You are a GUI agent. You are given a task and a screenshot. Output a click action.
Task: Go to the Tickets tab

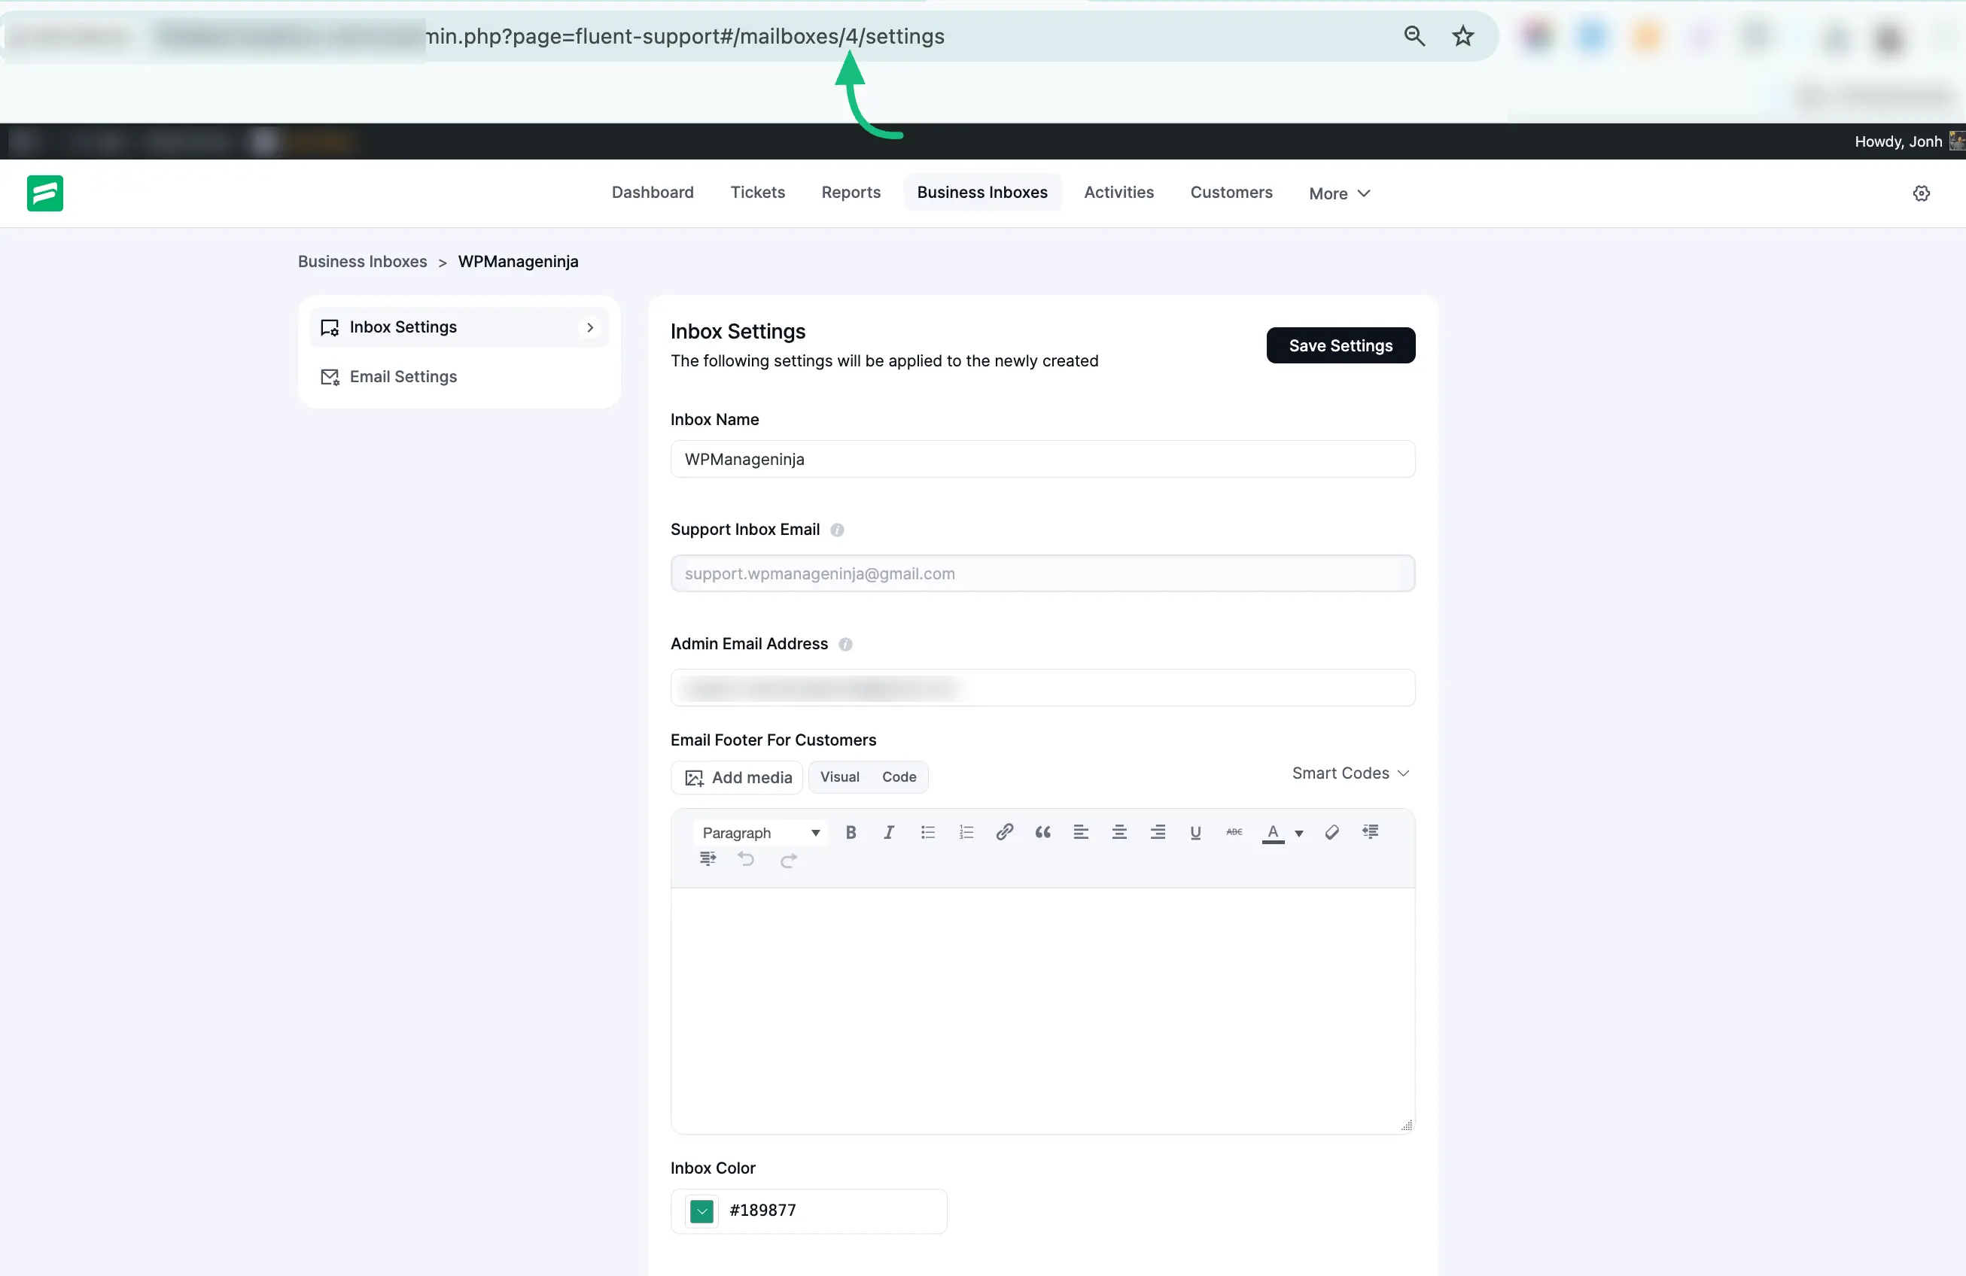coord(757,193)
